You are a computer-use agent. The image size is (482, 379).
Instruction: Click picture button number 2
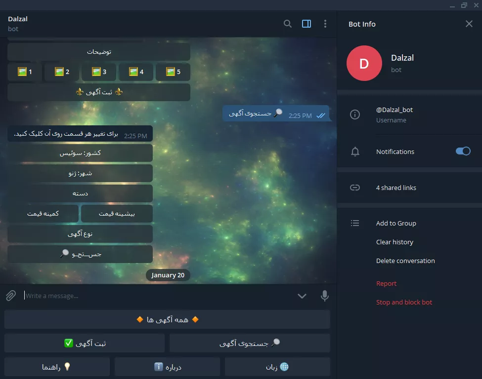tap(62, 72)
